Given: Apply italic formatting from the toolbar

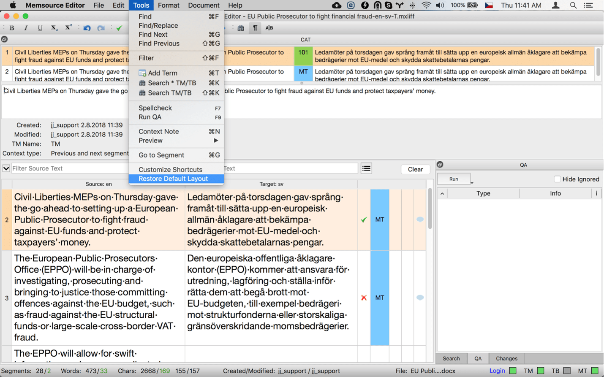Looking at the screenshot, I should (x=26, y=28).
